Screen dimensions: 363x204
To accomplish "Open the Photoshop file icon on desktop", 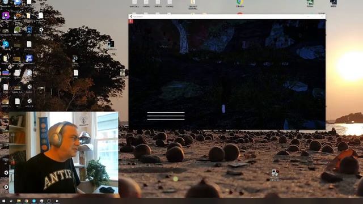I will tap(29, 31).
